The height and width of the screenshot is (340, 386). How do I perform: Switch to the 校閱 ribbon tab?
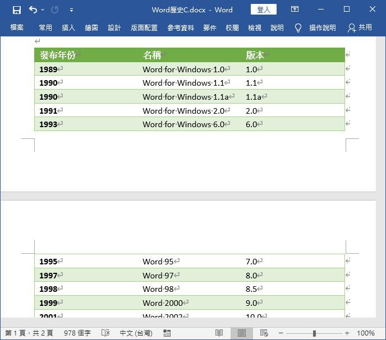pos(232,27)
